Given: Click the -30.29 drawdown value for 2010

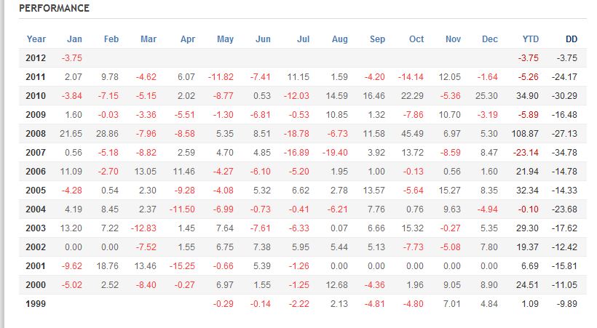Looking at the screenshot, I should tap(565, 96).
